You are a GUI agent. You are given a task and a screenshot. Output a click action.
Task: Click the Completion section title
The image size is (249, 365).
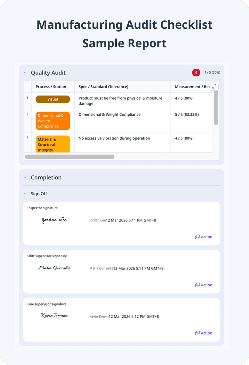pos(46,177)
